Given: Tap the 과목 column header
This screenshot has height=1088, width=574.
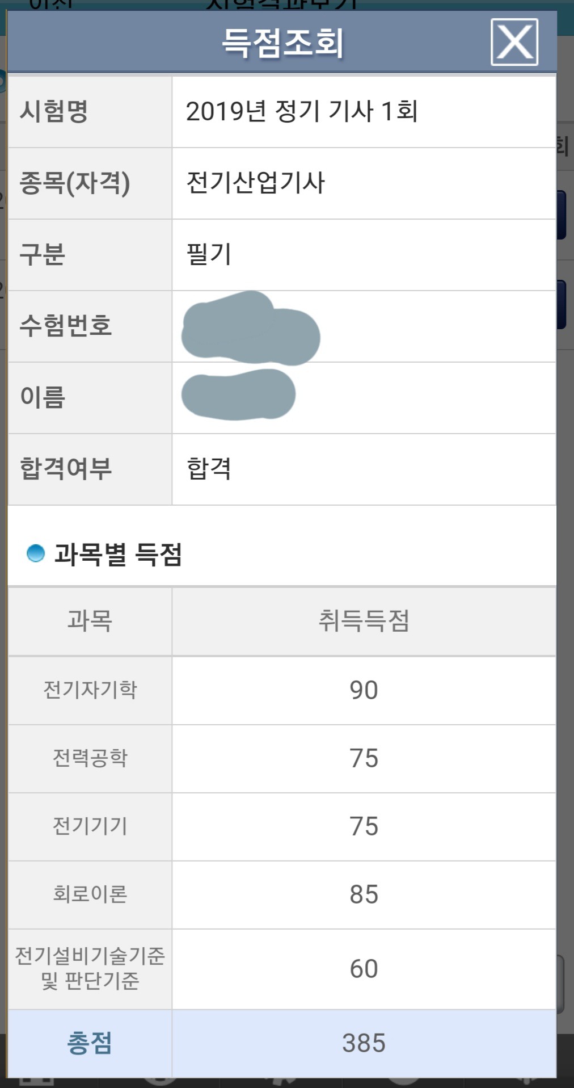Looking at the screenshot, I should (90, 620).
